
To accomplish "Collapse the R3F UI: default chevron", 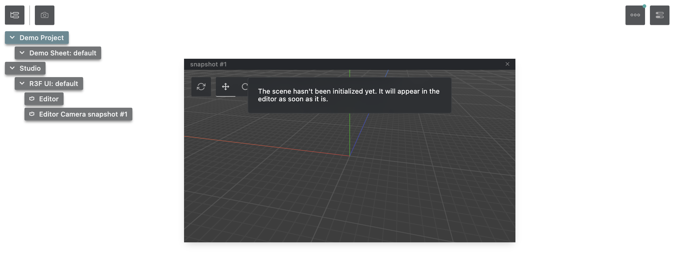I will coord(22,84).
